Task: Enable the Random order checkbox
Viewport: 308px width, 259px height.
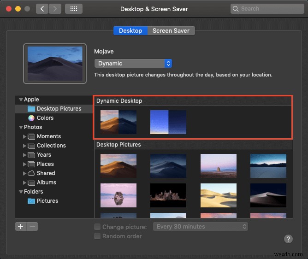Action: [x=97, y=236]
